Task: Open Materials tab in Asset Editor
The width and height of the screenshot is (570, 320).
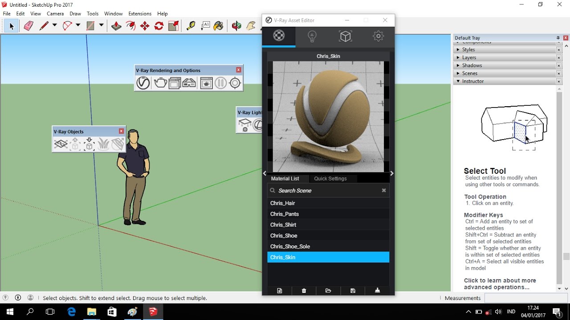Action: (x=279, y=36)
